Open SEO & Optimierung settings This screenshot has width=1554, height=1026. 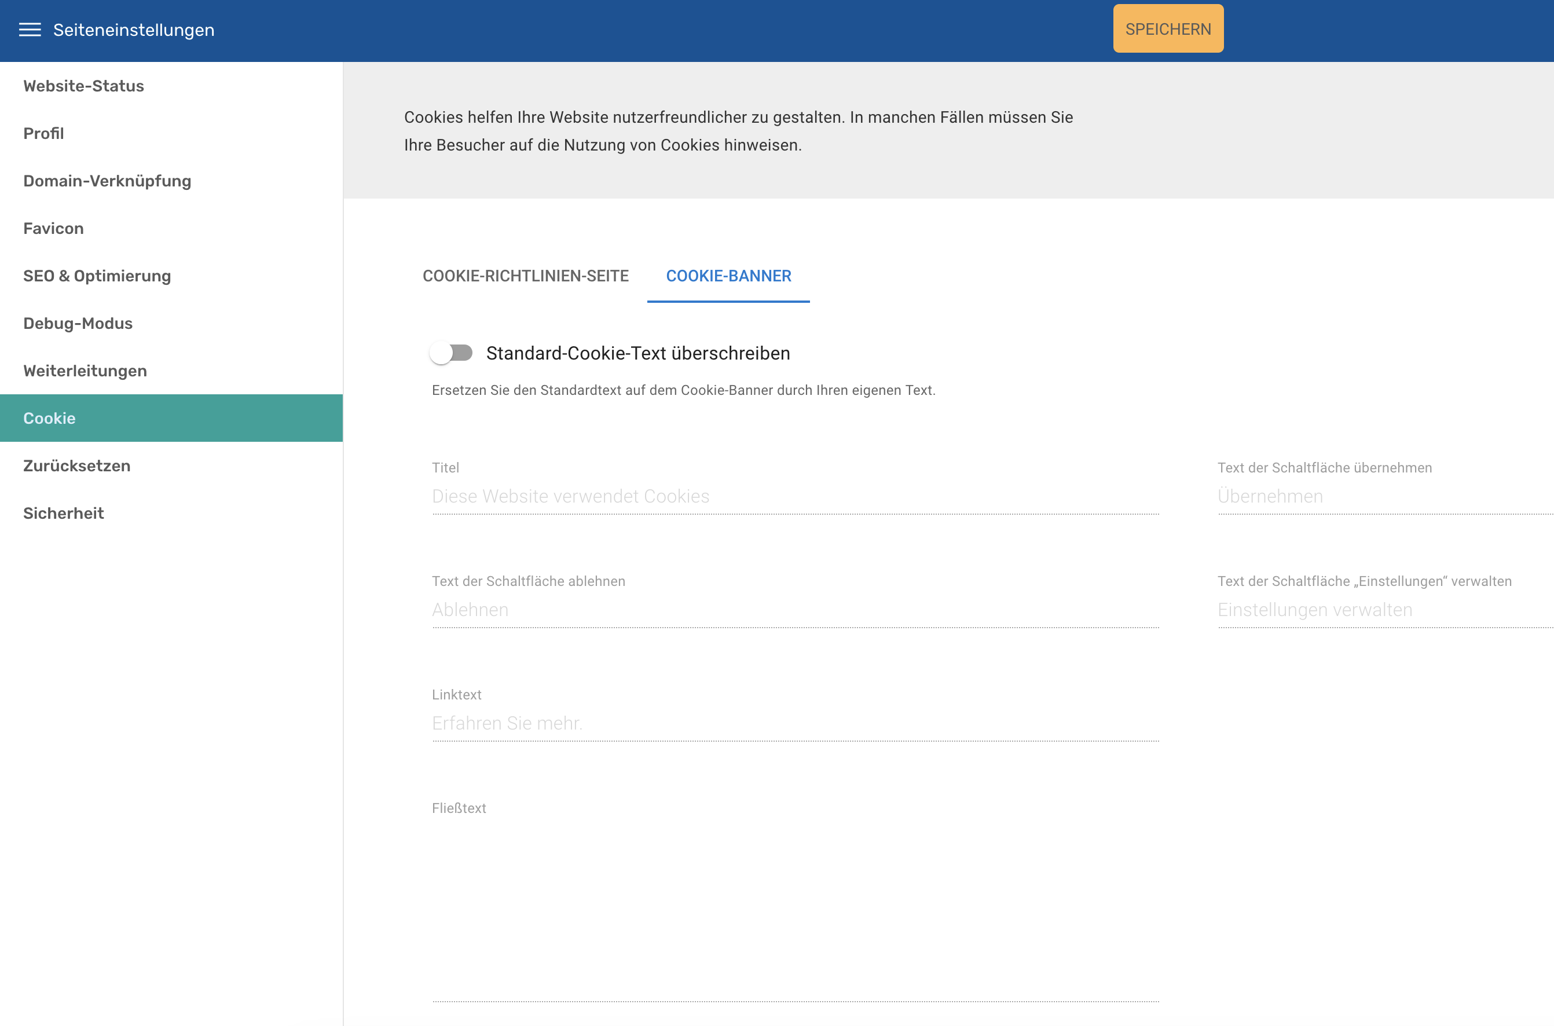coord(171,276)
